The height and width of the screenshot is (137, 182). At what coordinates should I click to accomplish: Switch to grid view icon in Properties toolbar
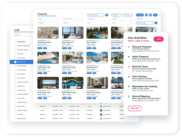click(x=146, y=15)
